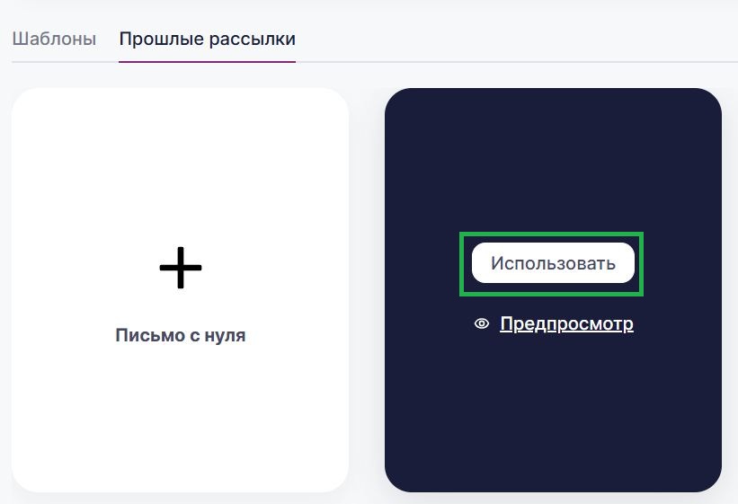The width and height of the screenshot is (738, 504).
Task: Show the mailing preview via the eye icon
Action: click(482, 324)
